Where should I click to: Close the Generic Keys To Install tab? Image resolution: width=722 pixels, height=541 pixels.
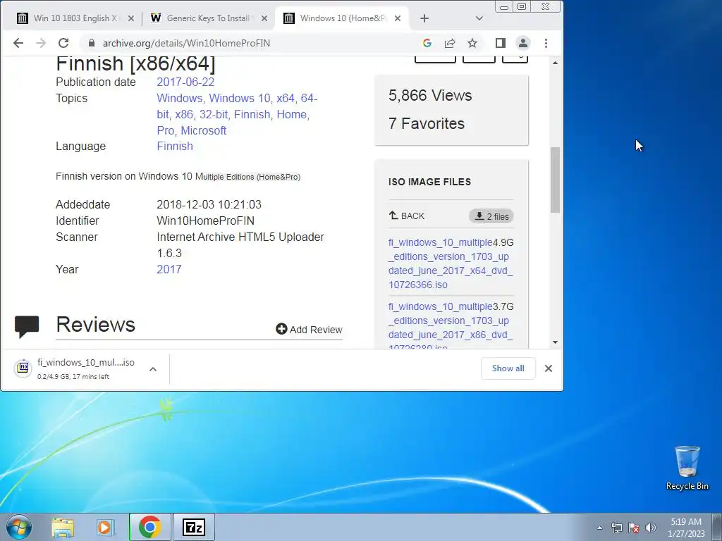click(x=264, y=18)
